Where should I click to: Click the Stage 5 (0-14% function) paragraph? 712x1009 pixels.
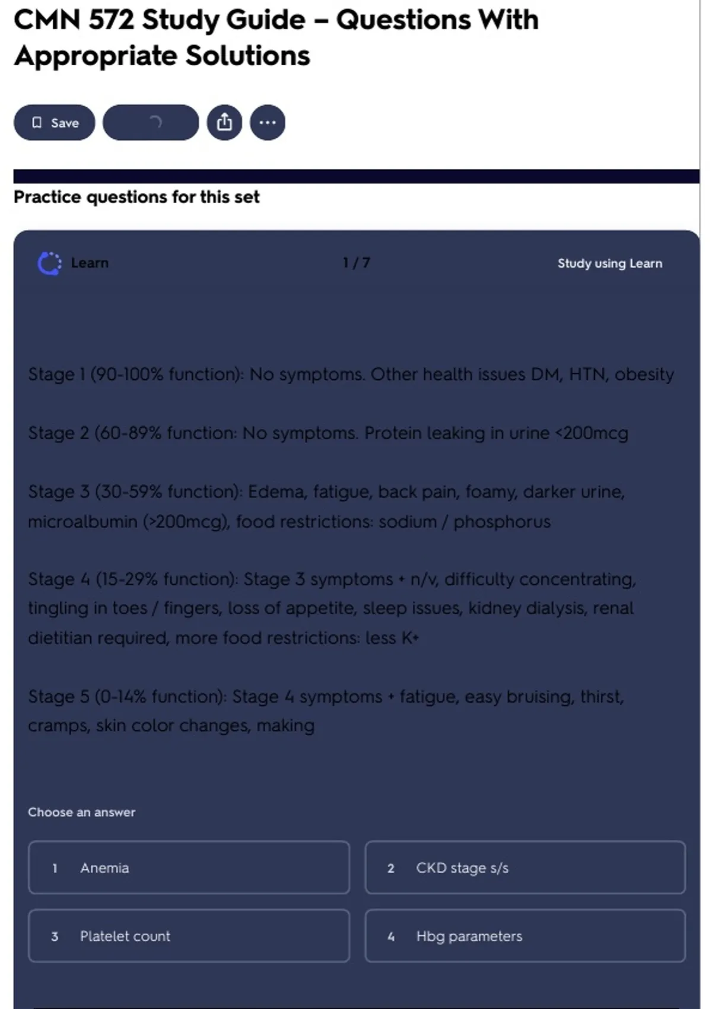coord(326,710)
